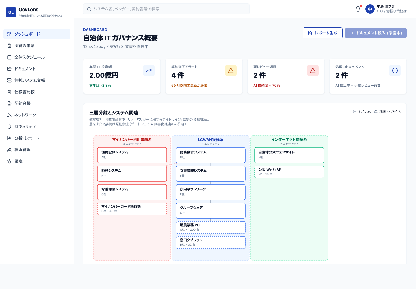
Task: Click the ドキュメント投入 (準備中) button
Action: coord(376,33)
